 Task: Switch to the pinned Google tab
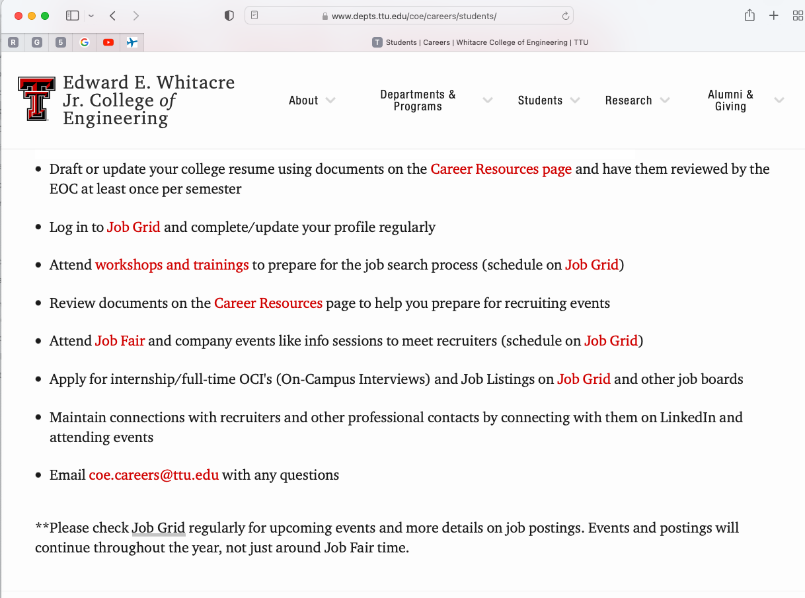[x=85, y=42]
